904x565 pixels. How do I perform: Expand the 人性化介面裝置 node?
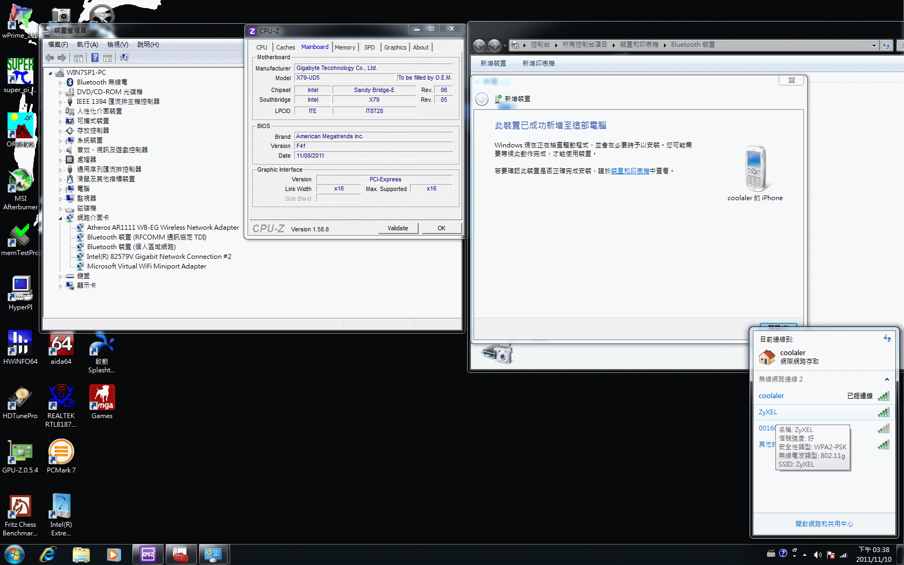(60, 112)
